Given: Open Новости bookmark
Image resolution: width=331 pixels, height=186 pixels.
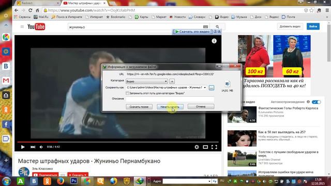Looking at the screenshot, I should [177, 17].
